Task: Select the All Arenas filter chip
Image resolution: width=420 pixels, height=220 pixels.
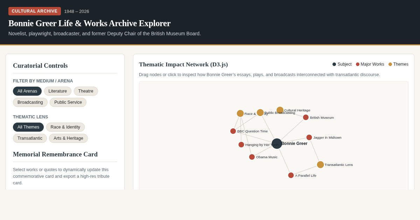Action: pyautogui.click(x=27, y=91)
